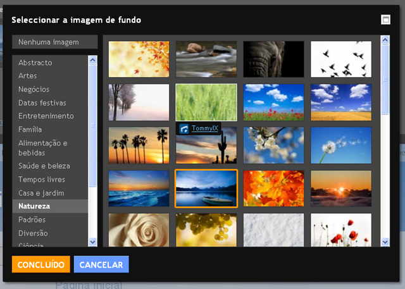405x289 pixels.
Task: Pick the autumn maple leaves thumbnail
Action: [139, 59]
